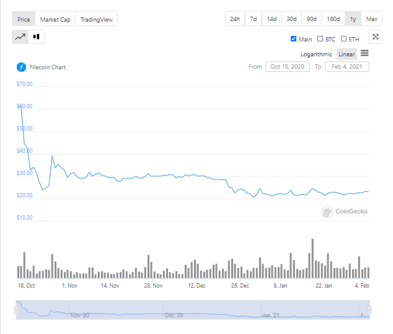Click the 28. Nov date label
The height and width of the screenshot is (334, 393).
[x=153, y=286]
